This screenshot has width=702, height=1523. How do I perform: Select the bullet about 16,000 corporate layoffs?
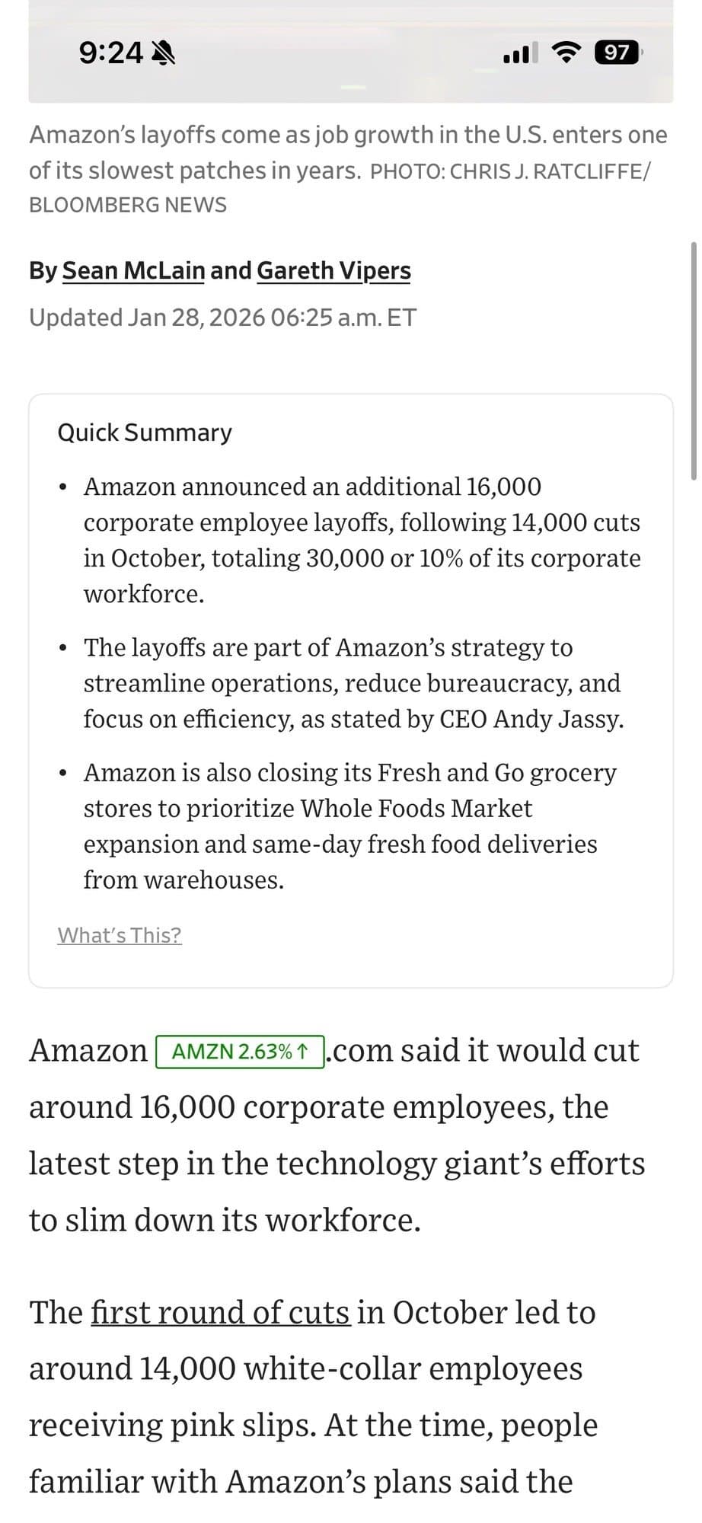tap(362, 540)
